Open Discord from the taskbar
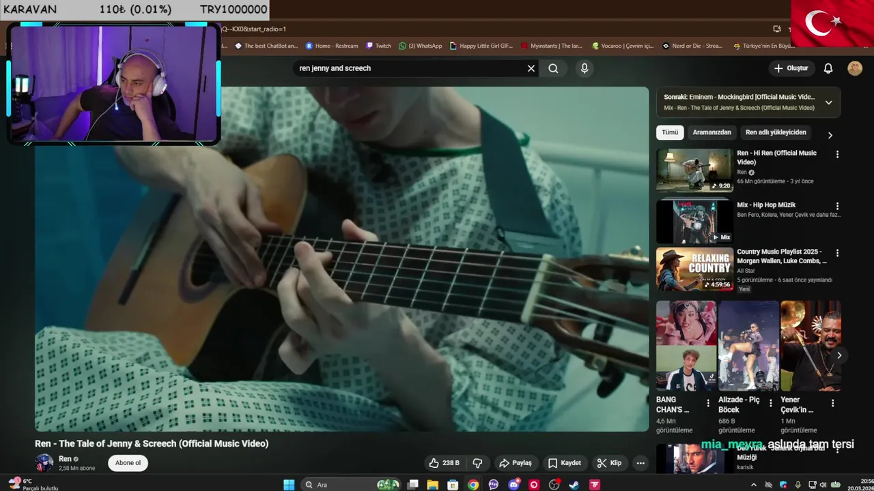The image size is (874, 491). click(x=513, y=485)
